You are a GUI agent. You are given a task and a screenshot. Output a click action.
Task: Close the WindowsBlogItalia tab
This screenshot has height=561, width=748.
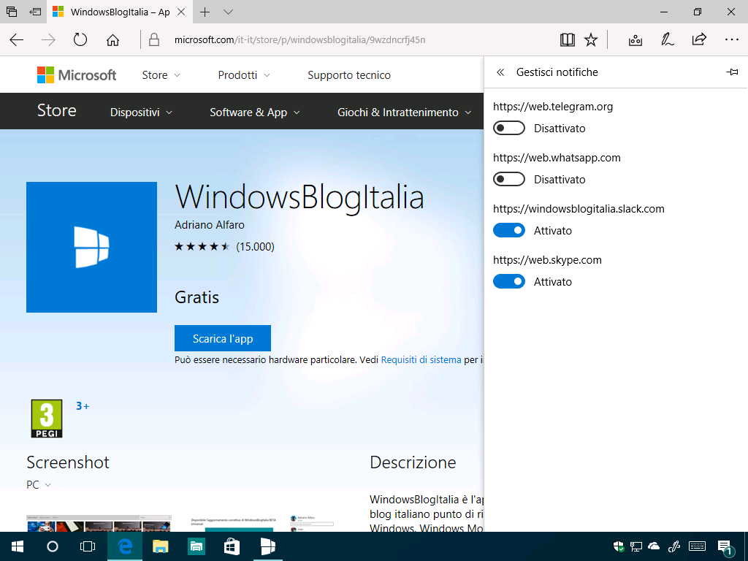[x=181, y=12]
